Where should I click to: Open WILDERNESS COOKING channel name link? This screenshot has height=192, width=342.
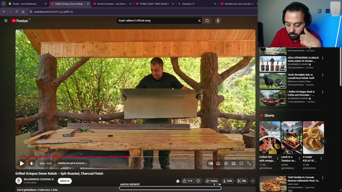click(37, 179)
